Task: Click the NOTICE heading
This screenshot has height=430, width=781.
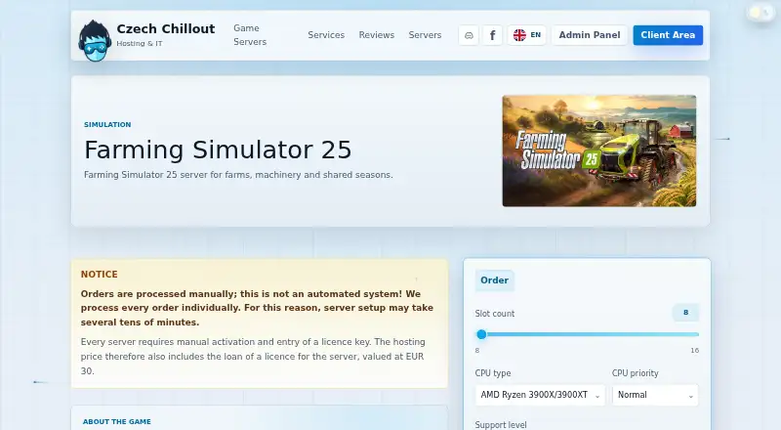Action: click(100, 275)
